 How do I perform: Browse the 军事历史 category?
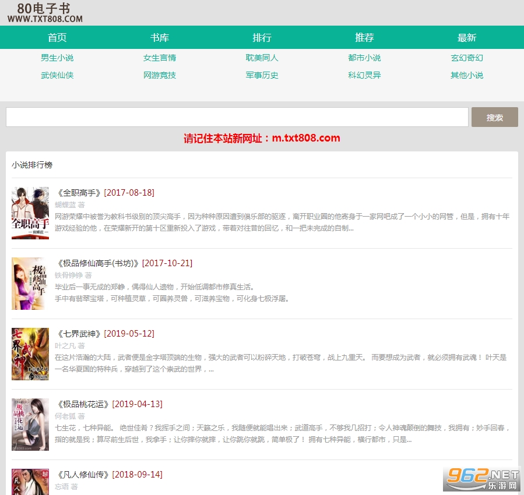[262, 75]
